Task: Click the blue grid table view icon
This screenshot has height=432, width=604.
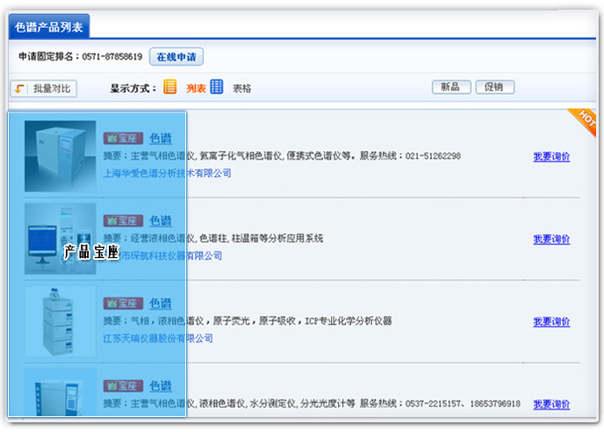Action: click(217, 87)
